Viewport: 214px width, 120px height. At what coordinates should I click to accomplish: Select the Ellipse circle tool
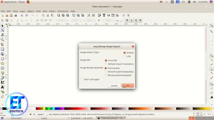(x=2, y=59)
